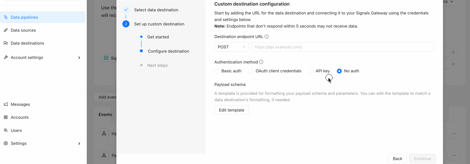Screen dimensions: 470x164
Task: Click the Data destinations flag icon
Action: (6, 43)
